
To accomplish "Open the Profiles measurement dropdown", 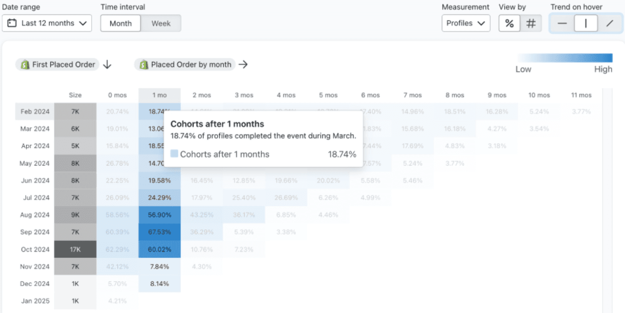I will (466, 23).
